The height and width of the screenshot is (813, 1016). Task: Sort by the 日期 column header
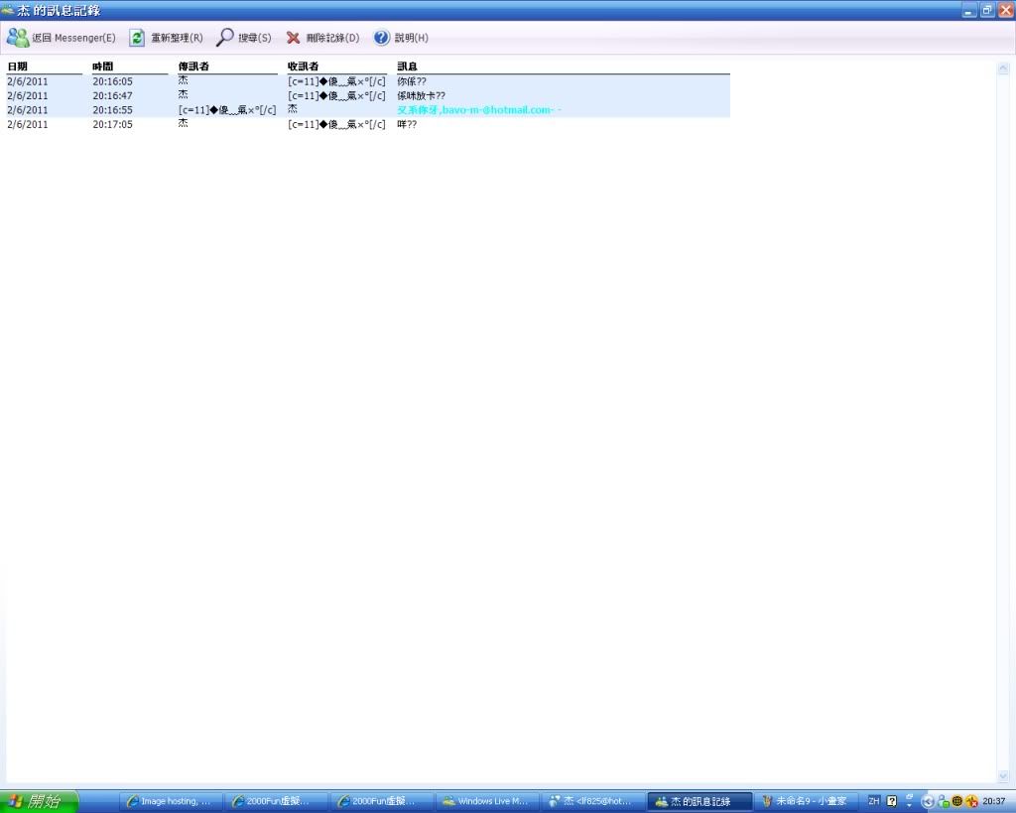[x=18, y=67]
